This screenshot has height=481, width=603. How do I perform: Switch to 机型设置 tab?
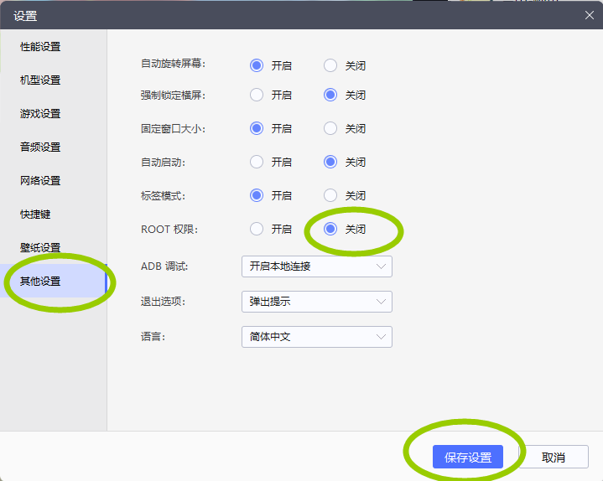coord(40,80)
